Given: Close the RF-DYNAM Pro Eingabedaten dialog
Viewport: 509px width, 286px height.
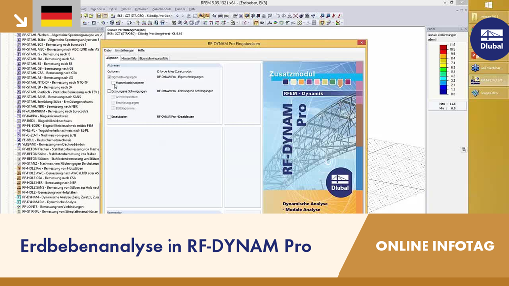Looking at the screenshot, I should [x=362, y=43].
